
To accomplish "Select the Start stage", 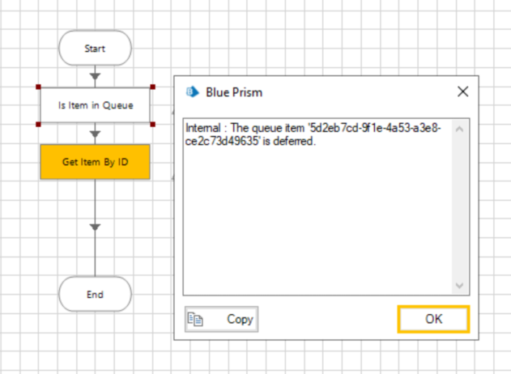I will pyautogui.click(x=96, y=49).
